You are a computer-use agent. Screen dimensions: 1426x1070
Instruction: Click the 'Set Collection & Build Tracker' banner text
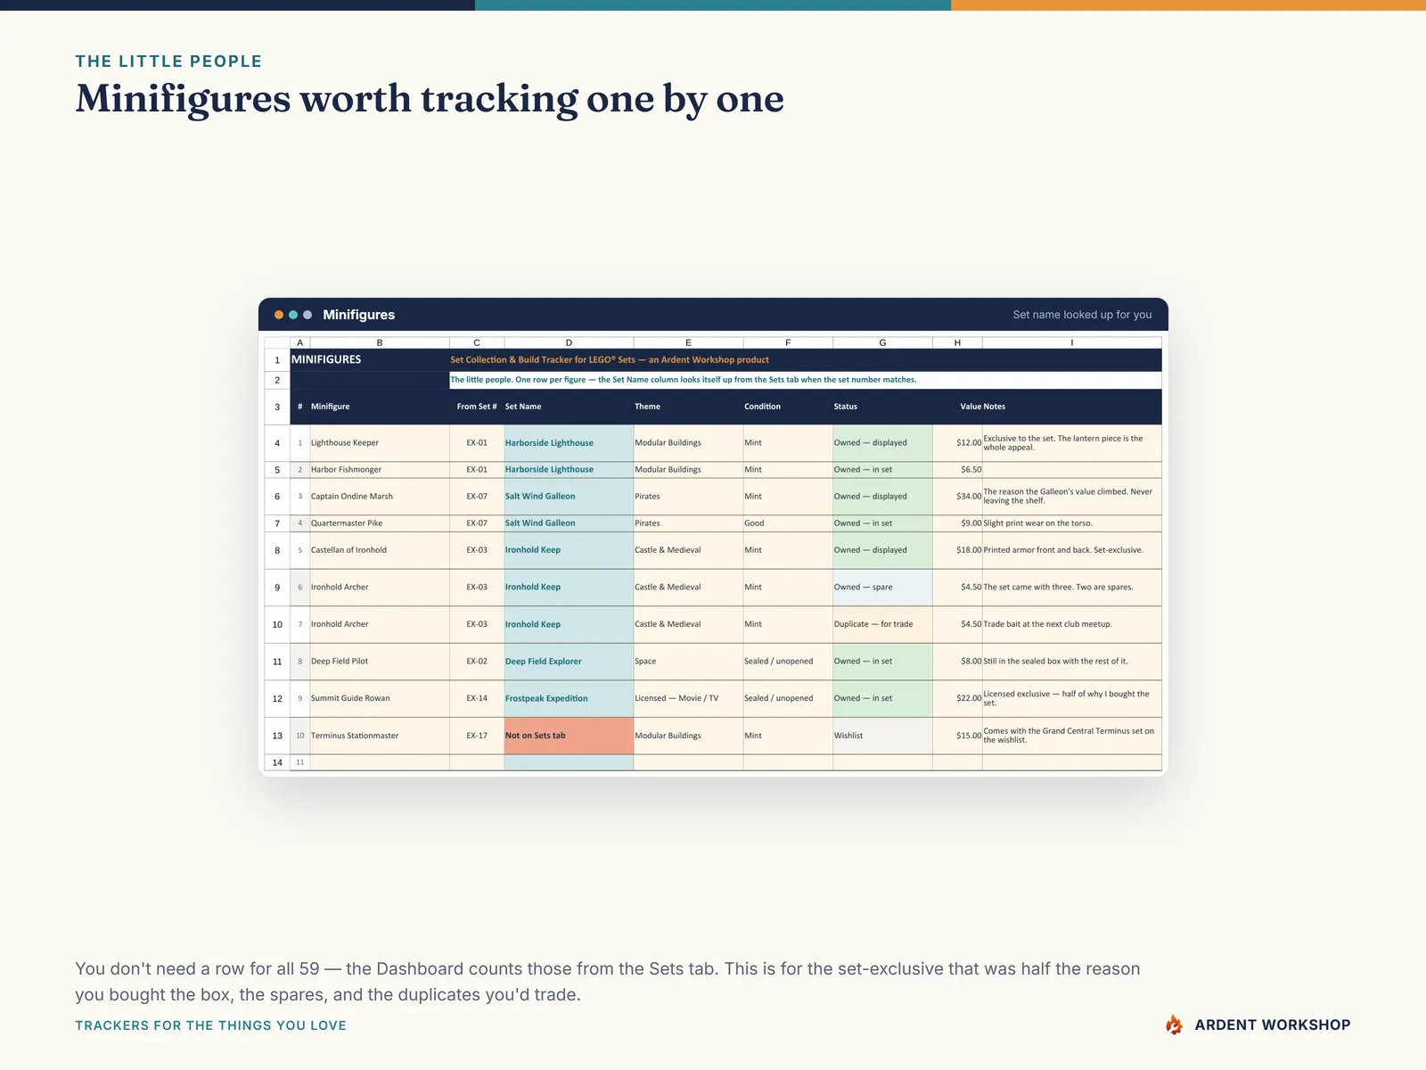click(610, 360)
